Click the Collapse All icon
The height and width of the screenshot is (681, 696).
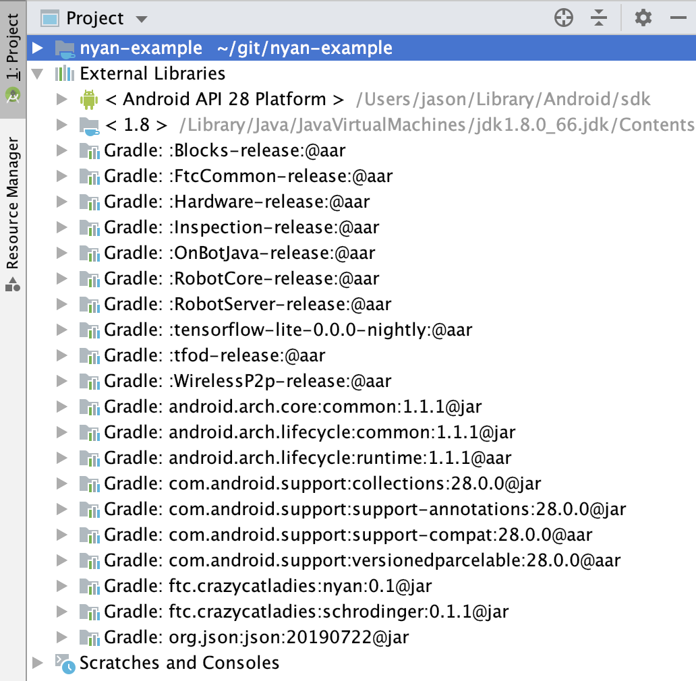click(x=599, y=18)
